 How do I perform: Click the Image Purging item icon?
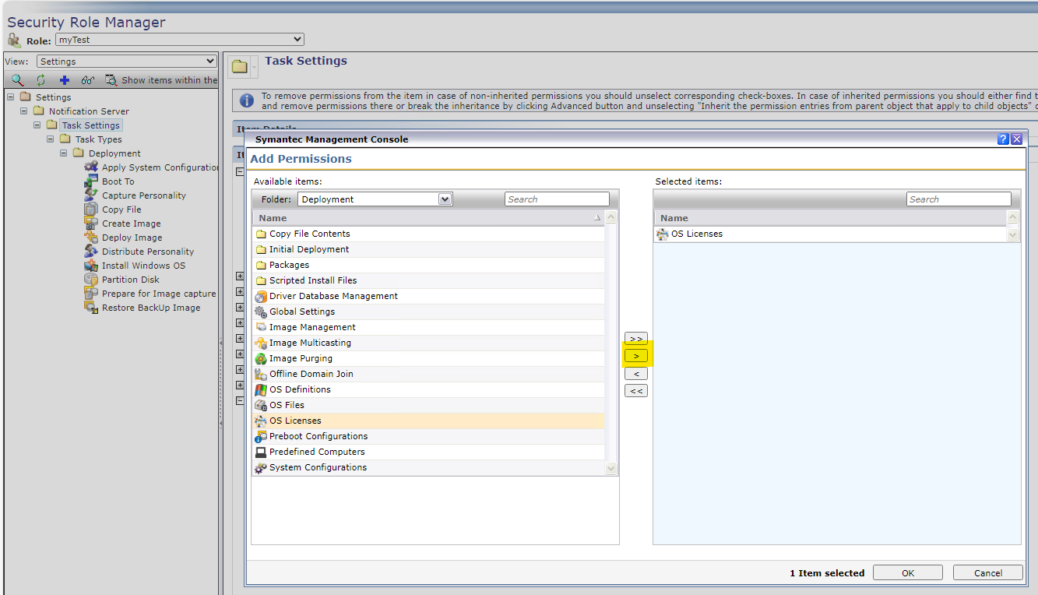tap(261, 358)
